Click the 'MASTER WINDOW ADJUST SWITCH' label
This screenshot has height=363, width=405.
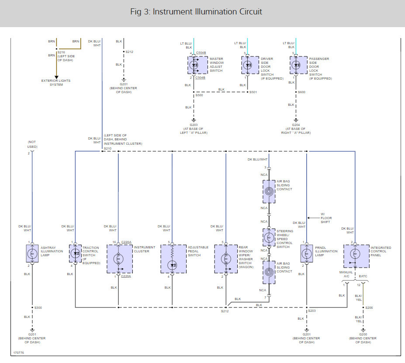[x=217, y=65]
